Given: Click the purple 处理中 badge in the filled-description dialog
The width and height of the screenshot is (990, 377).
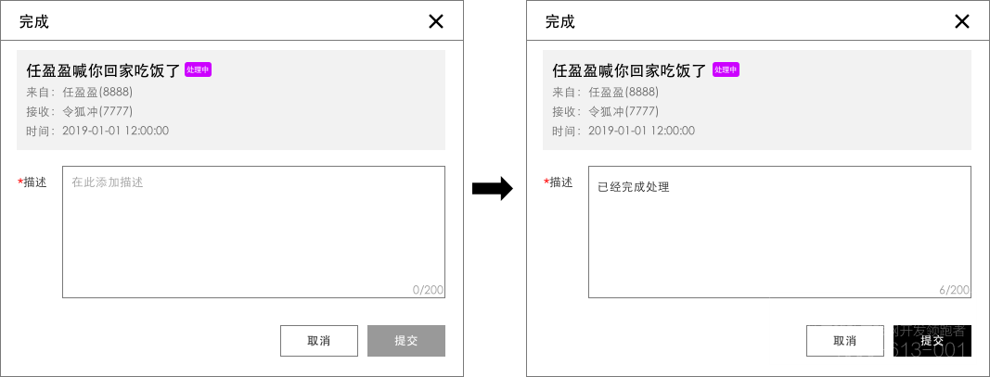Looking at the screenshot, I should [x=725, y=69].
